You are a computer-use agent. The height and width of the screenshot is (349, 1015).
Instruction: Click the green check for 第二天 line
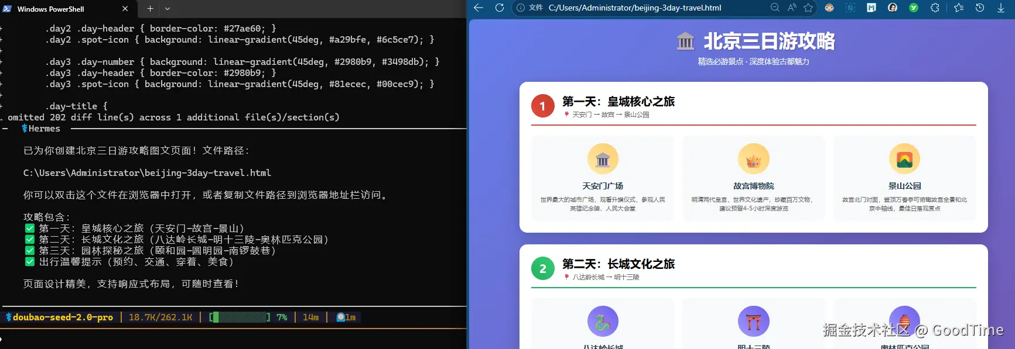(x=29, y=239)
